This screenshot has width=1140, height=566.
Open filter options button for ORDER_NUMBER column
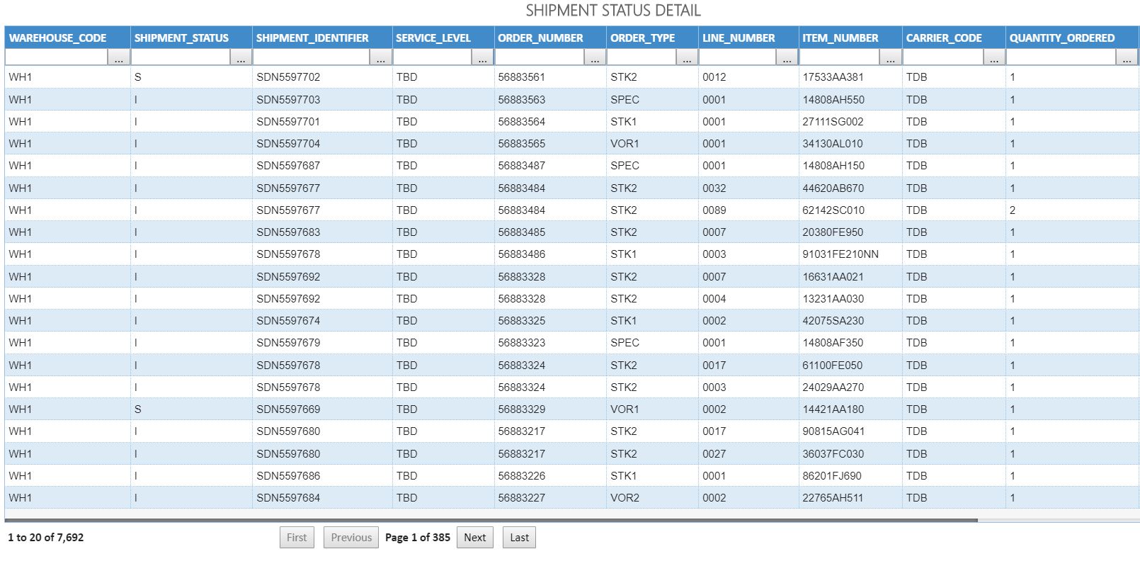595,58
